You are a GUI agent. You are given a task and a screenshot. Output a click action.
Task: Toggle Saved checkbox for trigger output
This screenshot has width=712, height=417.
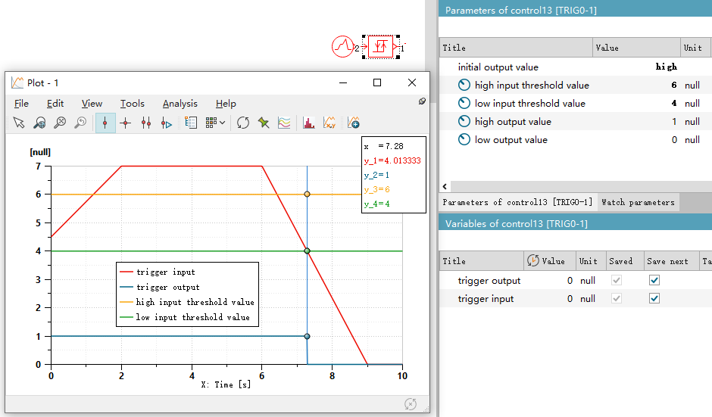tap(617, 281)
